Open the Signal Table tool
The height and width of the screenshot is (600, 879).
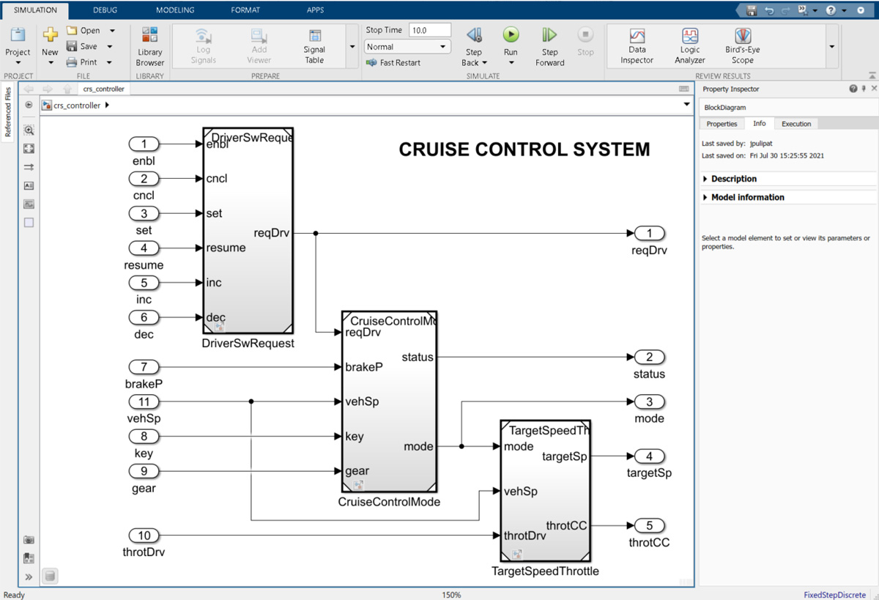(x=314, y=45)
